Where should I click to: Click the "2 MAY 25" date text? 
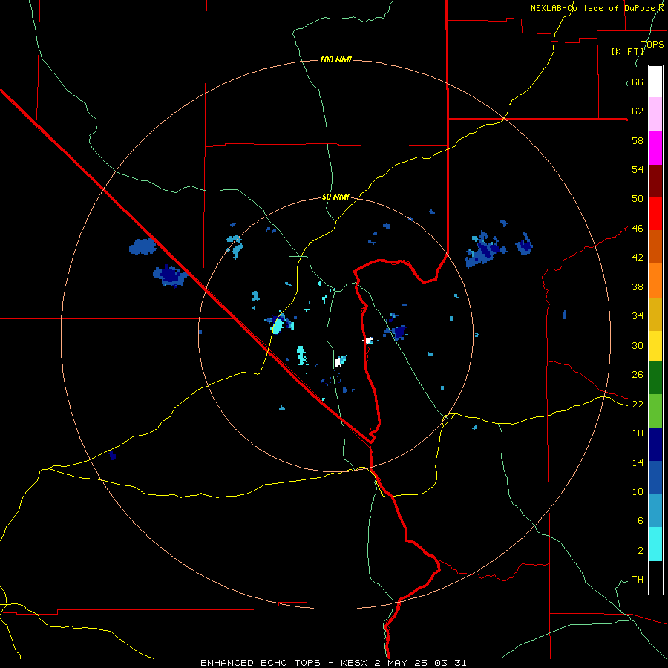[x=402, y=663]
